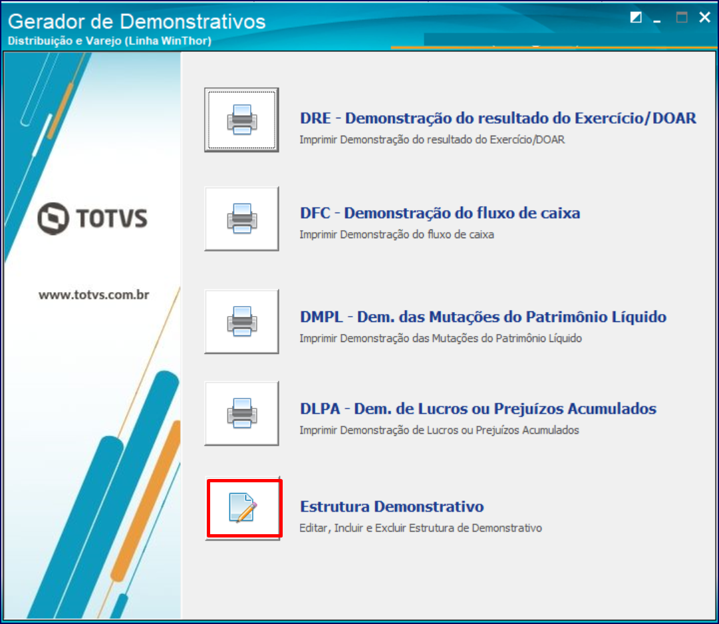Close the Gerador de Demonstrativos window

point(705,17)
